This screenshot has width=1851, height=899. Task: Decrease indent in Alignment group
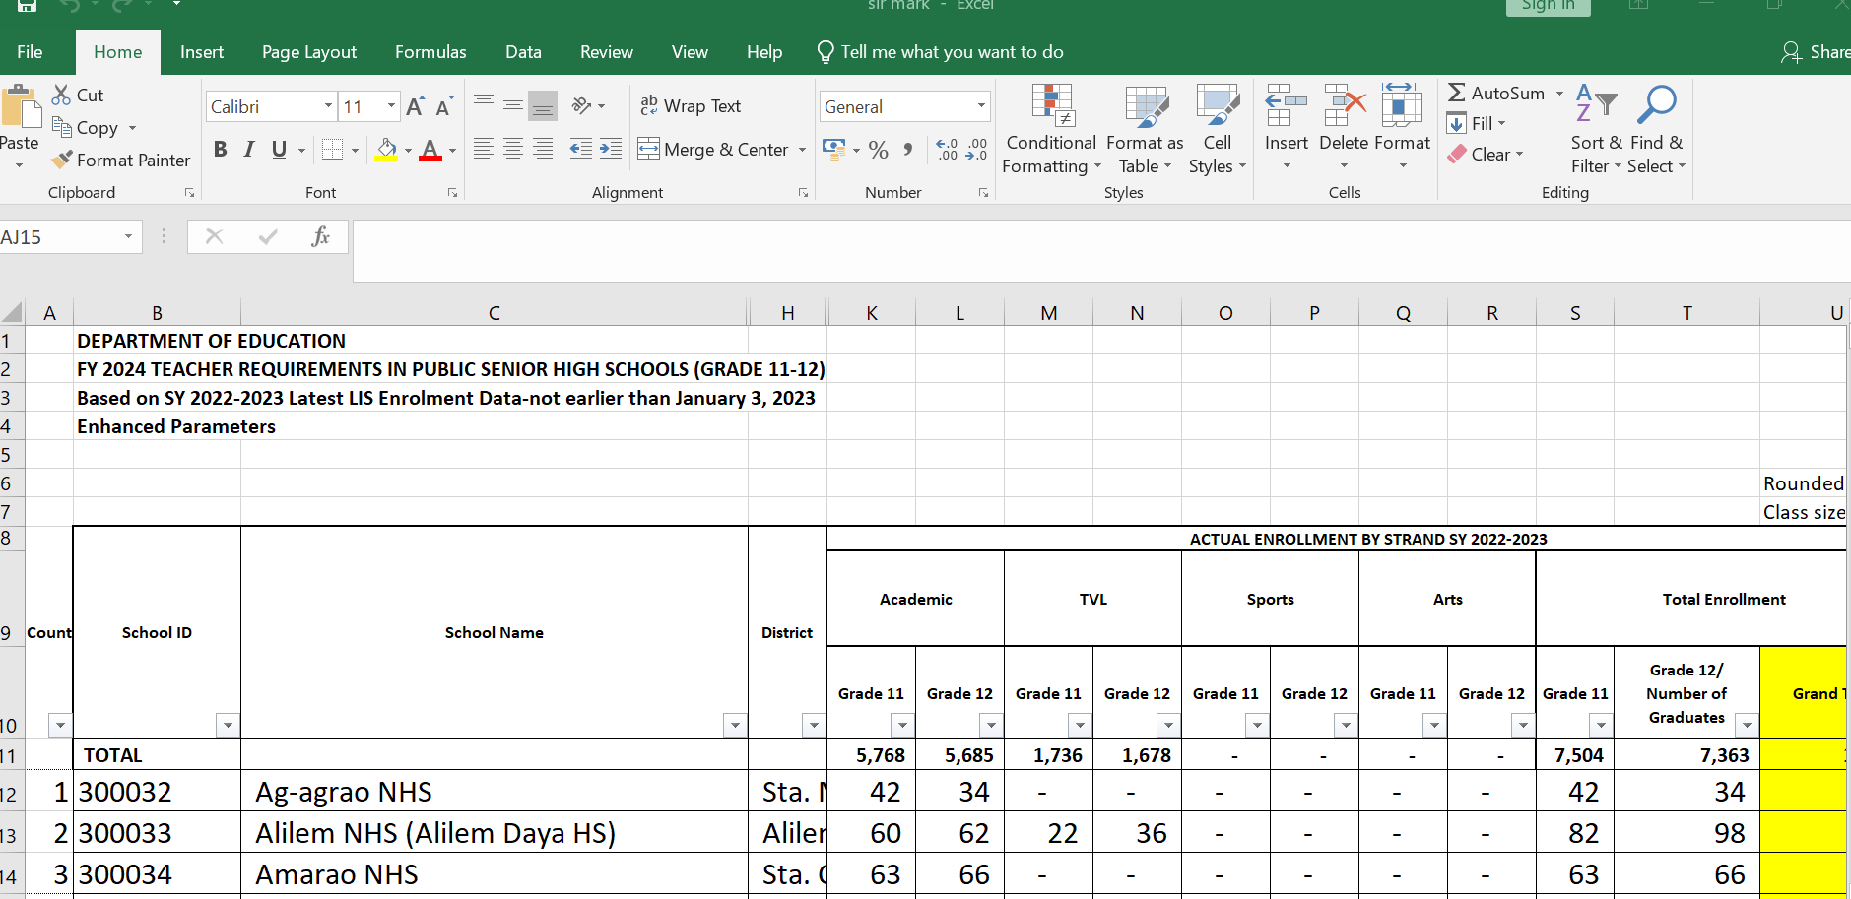pos(581,149)
